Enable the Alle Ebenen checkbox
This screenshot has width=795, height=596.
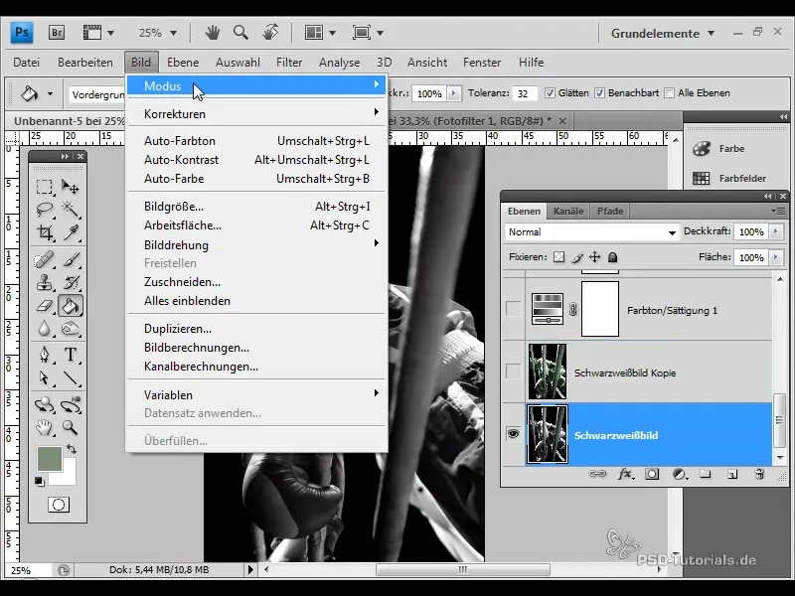(x=669, y=93)
